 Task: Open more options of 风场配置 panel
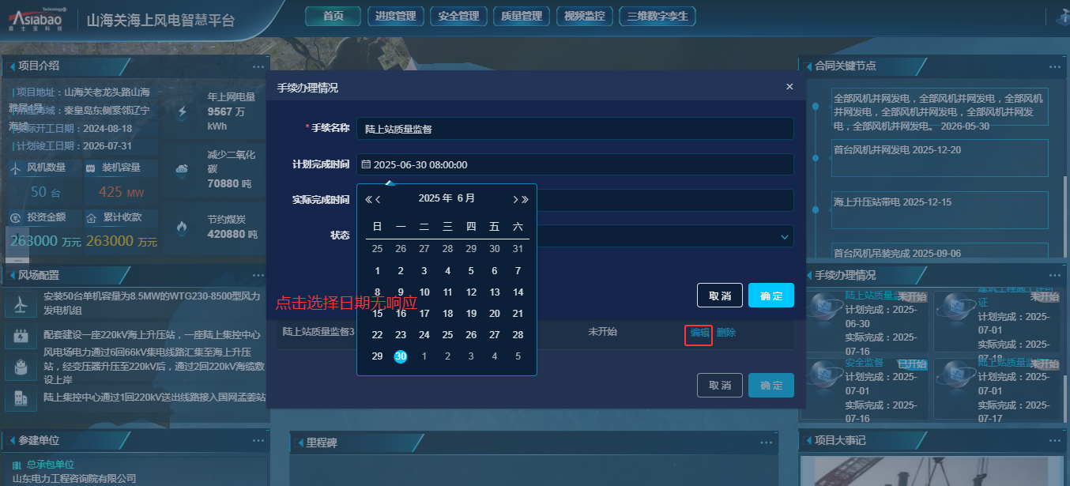click(258, 275)
